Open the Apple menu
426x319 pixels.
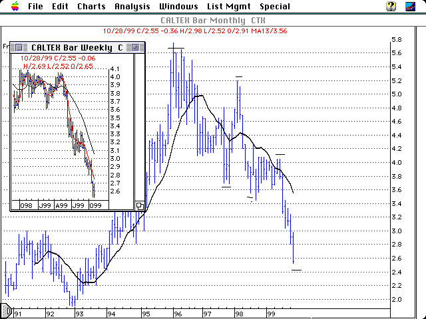(x=15, y=6)
